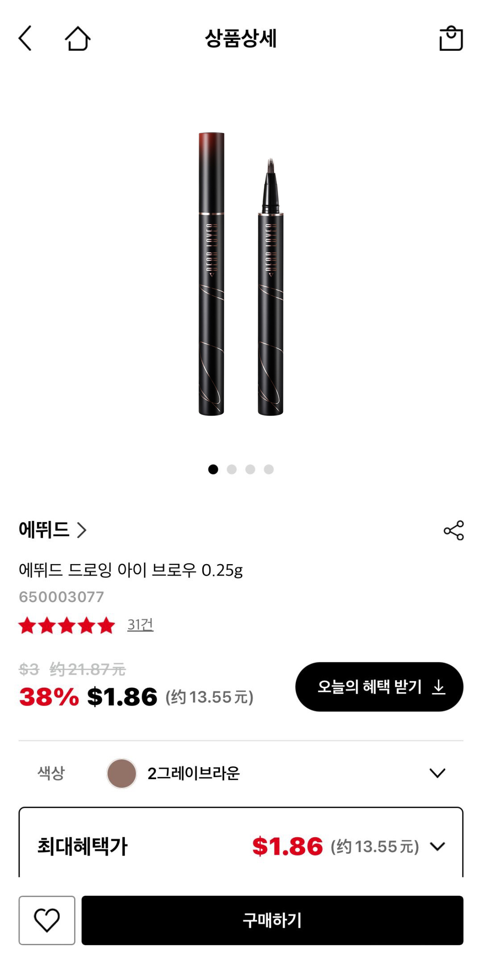Select the 2그레이브라운 color swatch
Viewport: 482px width, 964px height.
121,773
